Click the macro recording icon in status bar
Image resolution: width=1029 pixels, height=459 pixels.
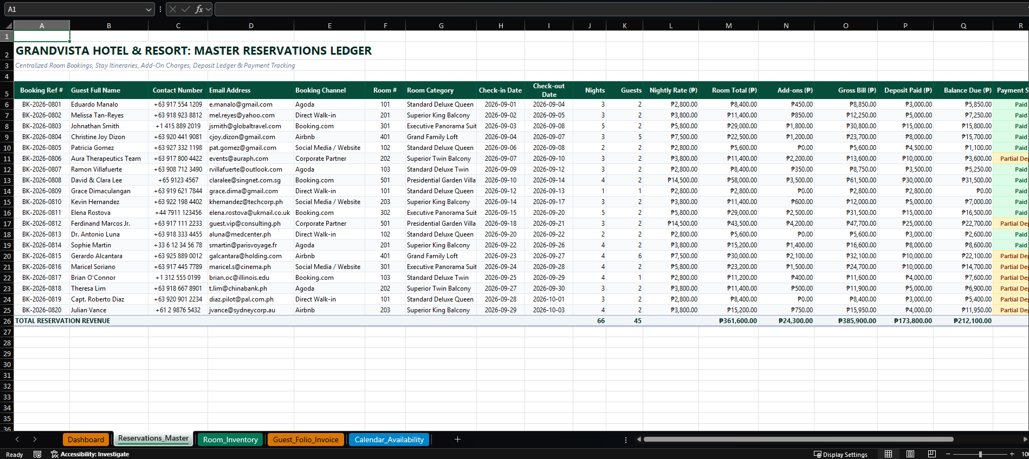point(37,454)
